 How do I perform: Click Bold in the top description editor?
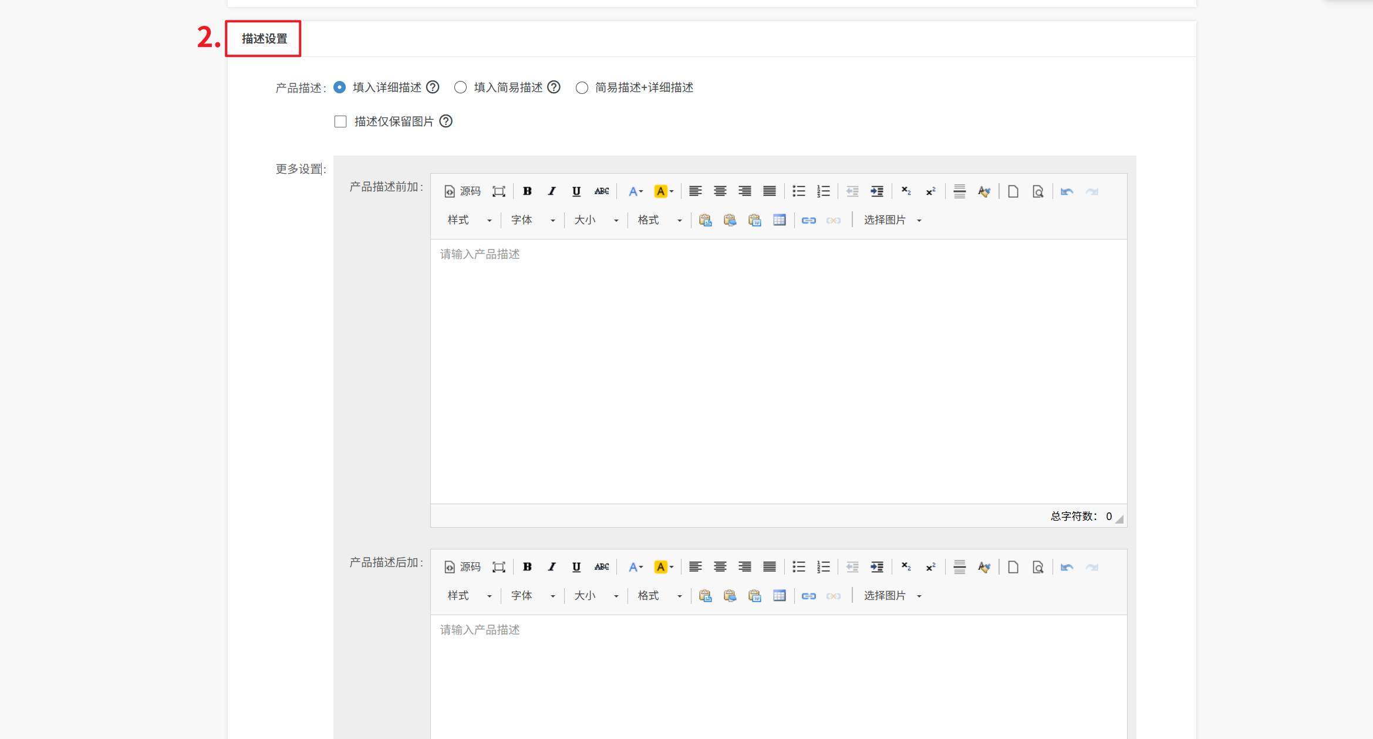click(x=527, y=191)
